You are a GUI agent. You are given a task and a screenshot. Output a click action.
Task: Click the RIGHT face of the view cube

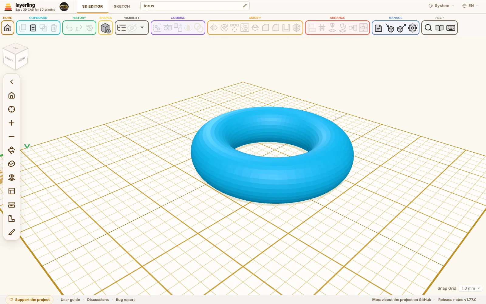click(x=22, y=60)
